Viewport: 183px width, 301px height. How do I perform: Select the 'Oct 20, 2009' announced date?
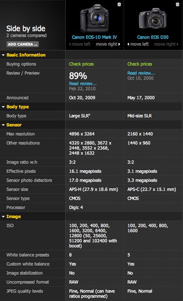click(82, 97)
